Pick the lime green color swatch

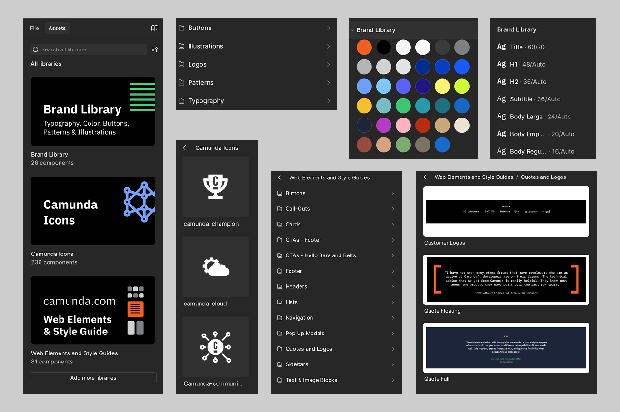(x=462, y=86)
